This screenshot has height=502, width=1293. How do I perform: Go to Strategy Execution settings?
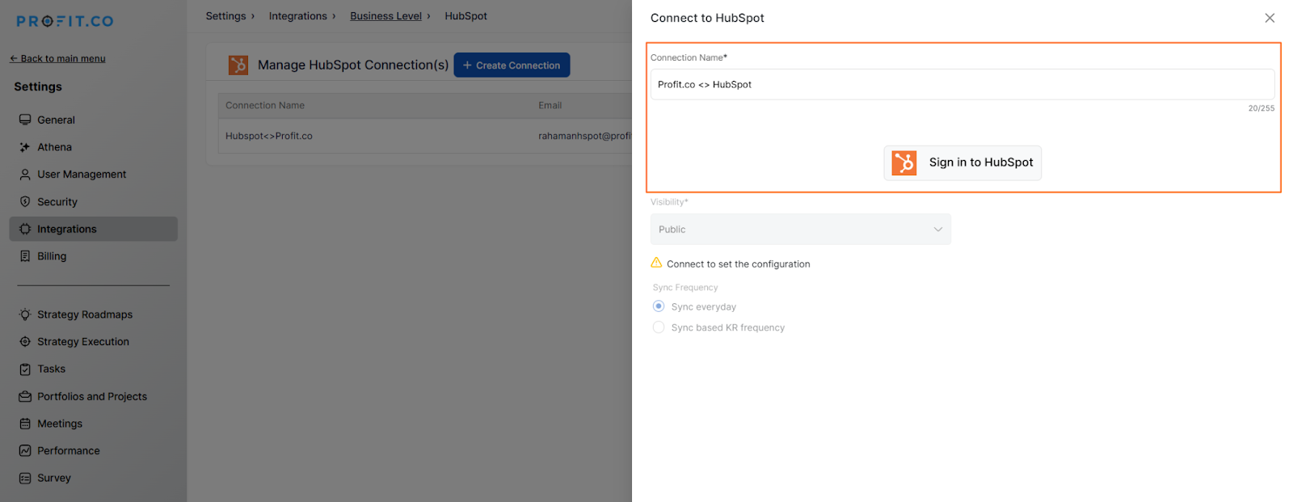94,342
